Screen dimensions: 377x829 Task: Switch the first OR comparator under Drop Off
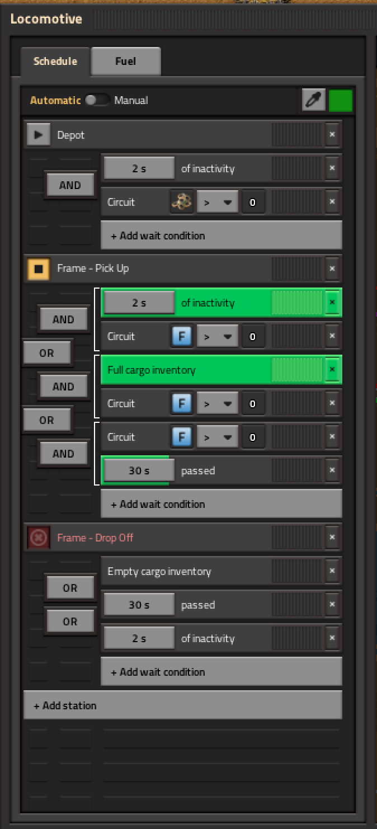click(70, 588)
